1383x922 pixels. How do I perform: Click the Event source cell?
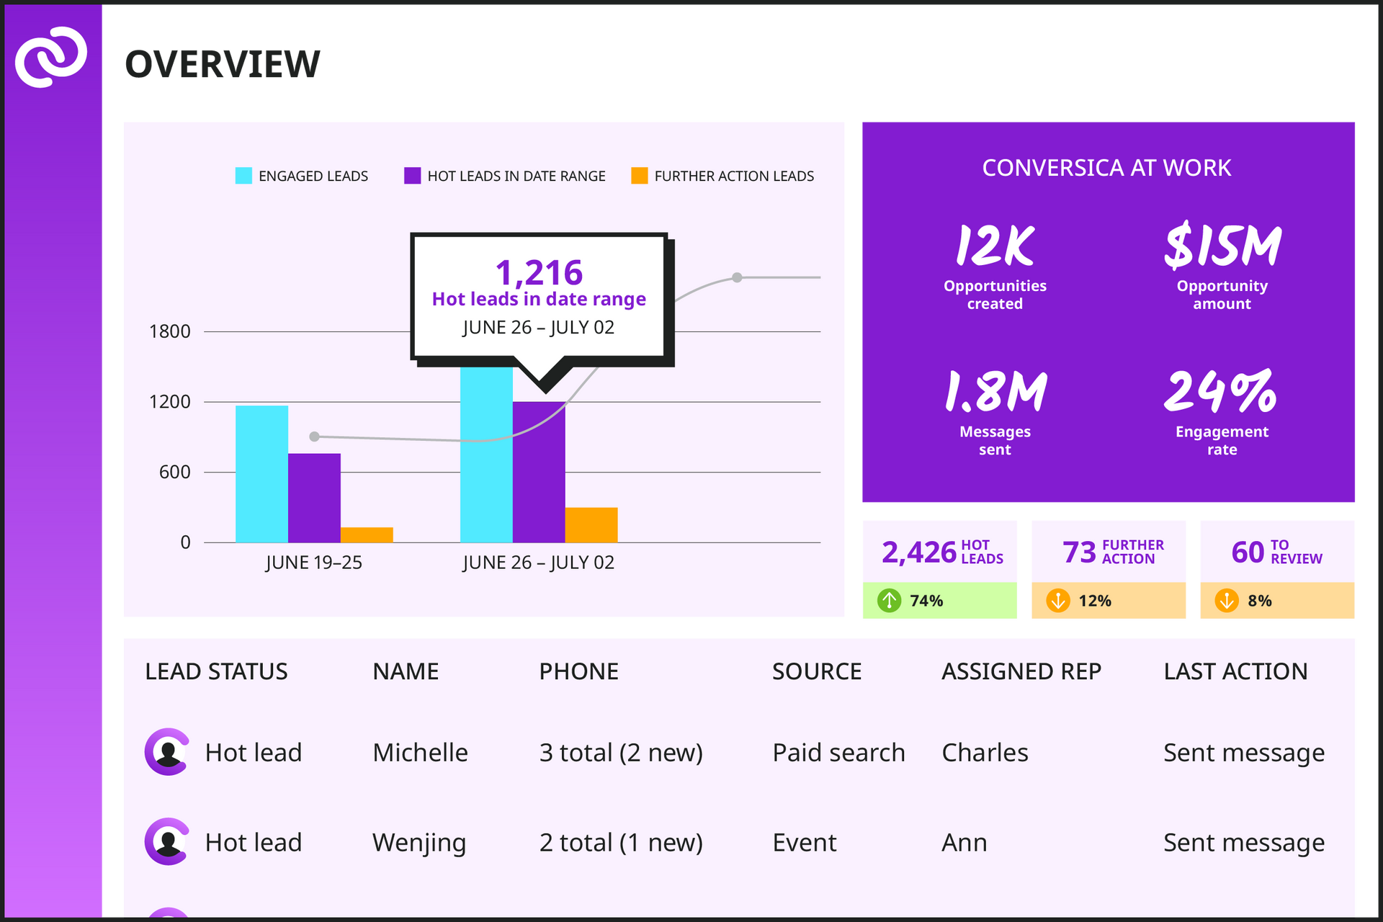click(x=805, y=843)
